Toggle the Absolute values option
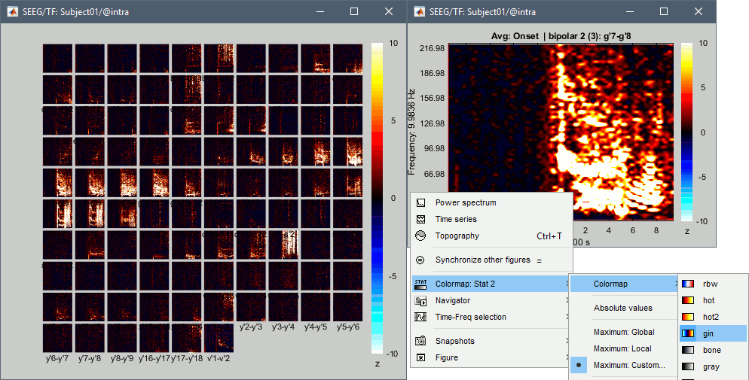The image size is (749, 380). click(622, 308)
